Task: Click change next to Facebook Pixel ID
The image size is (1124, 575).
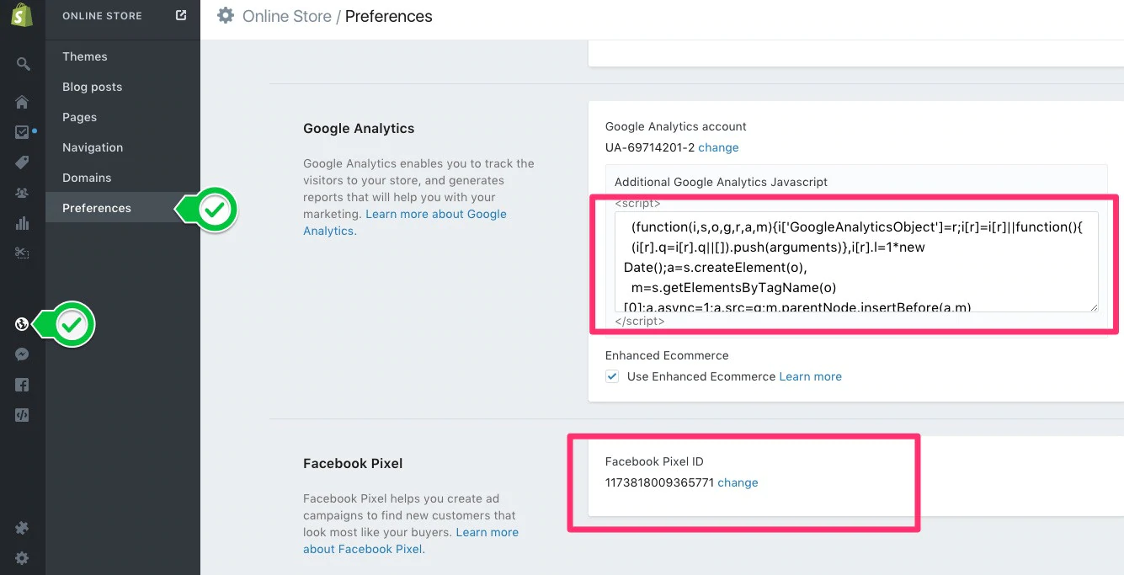Action: point(738,482)
